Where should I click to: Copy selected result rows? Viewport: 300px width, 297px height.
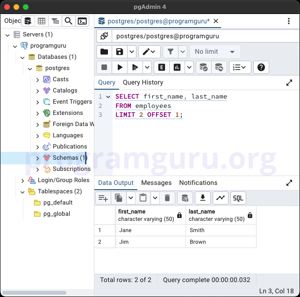[x=119, y=198]
